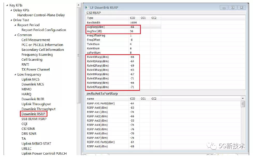Collapse the Common node
The width and height of the screenshot is (253, 157).
point(15,35)
